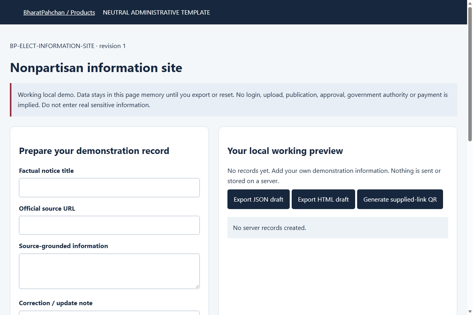Focus the Official source URL field
The height and width of the screenshot is (315, 473).
(x=109, y=225)
